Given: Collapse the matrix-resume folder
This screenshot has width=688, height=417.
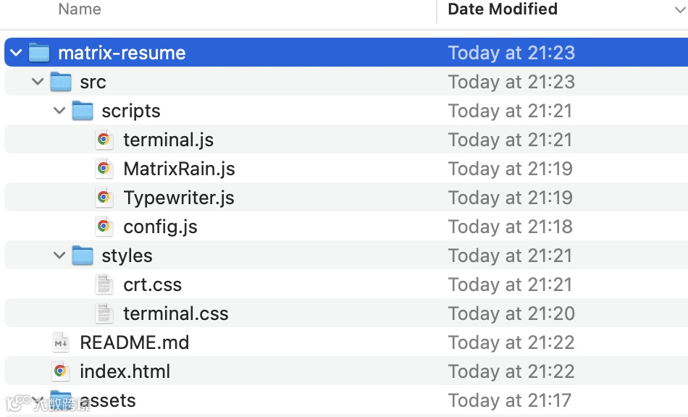Looking at the screenshot, I should click(x=16, y=53).
